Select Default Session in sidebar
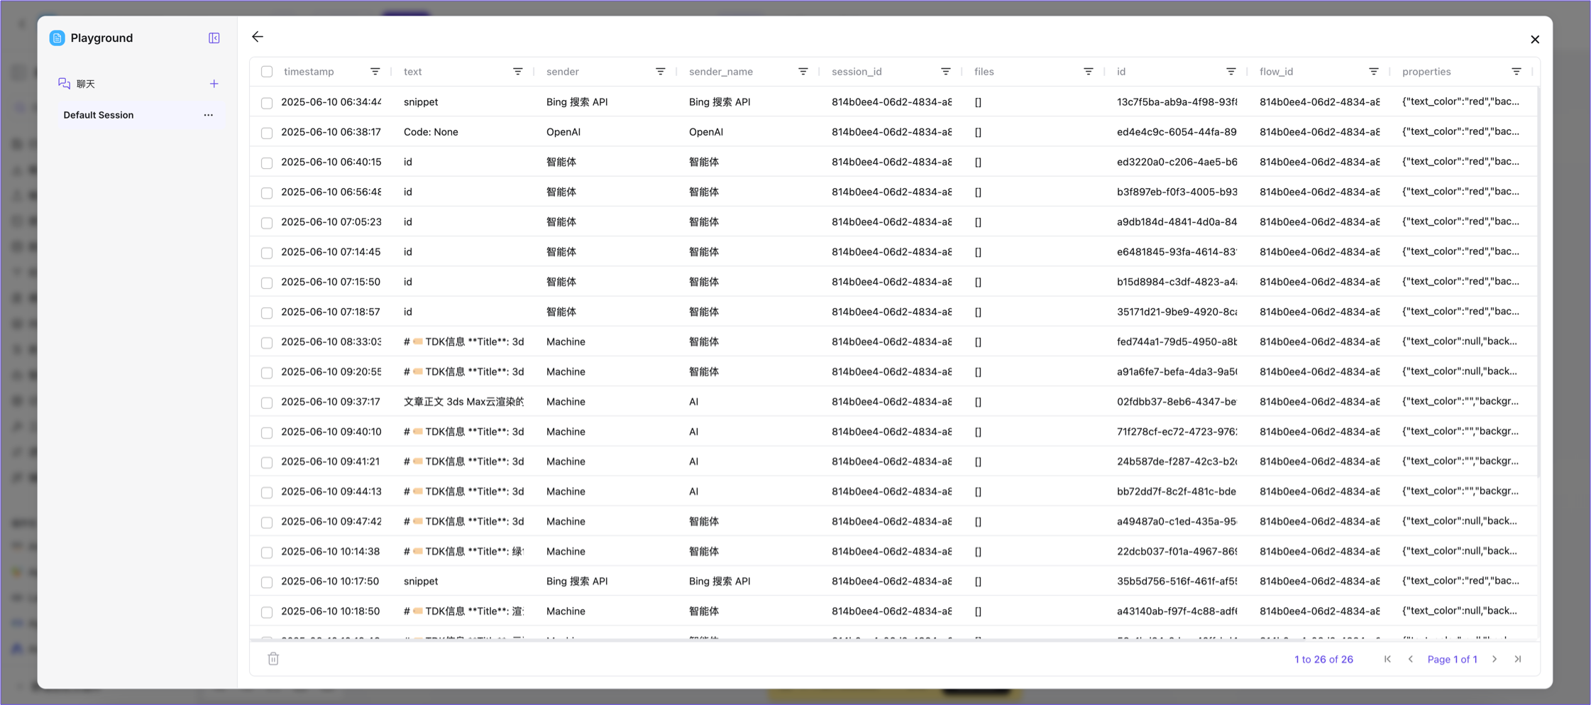 tap(99, 115)
